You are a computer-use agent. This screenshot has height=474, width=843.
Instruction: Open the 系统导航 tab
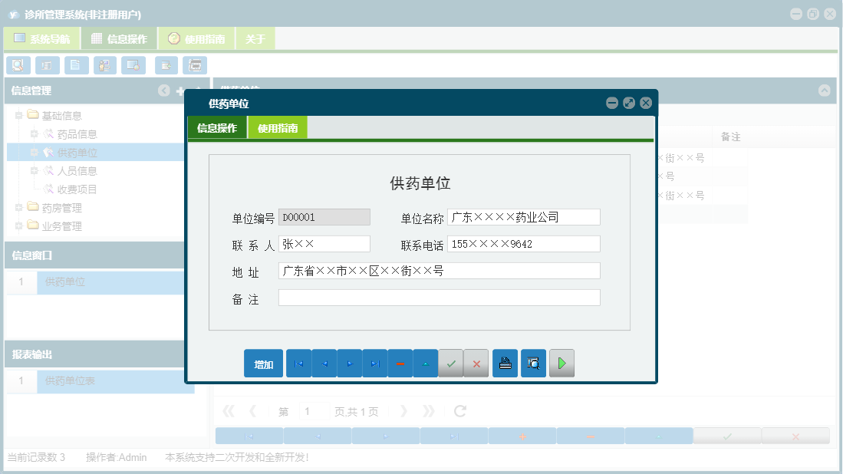pos(41,37)
